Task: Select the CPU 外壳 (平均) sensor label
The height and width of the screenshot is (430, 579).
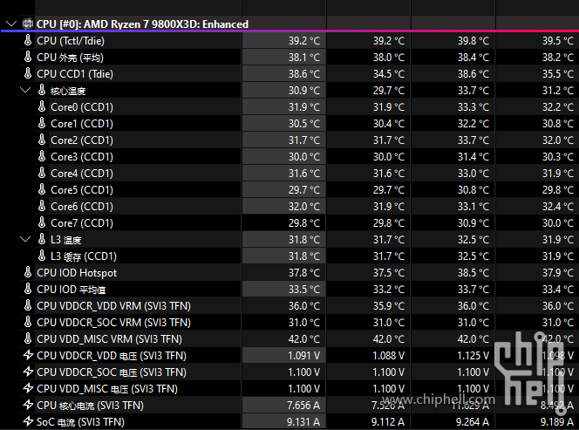Action: pos(70,58)
